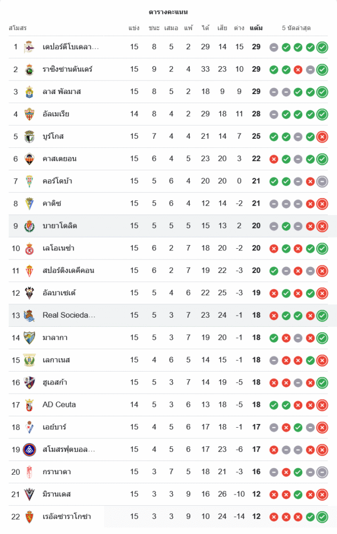This screenshot has width=337, height=534.
Task: Click the 5 นัดล่าสุด column header
Action: coord(296,28)
